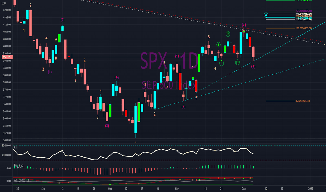Viewport: 326px width, 192px height.
Task: Click the 3600.00 price axis label
Action: 7,119
